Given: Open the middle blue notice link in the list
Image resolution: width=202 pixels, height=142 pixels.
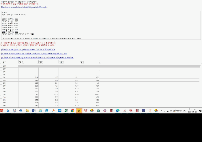Looking at the screenshot, I should [34, 53].
